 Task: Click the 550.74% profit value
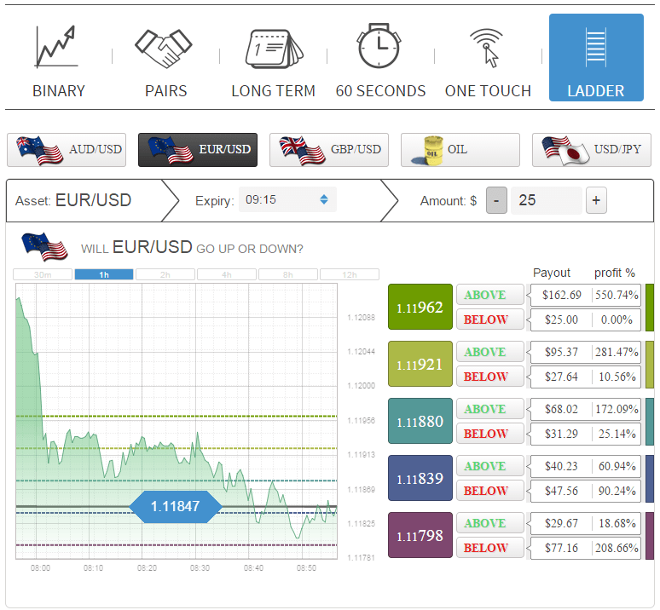(x=617, y=295)
